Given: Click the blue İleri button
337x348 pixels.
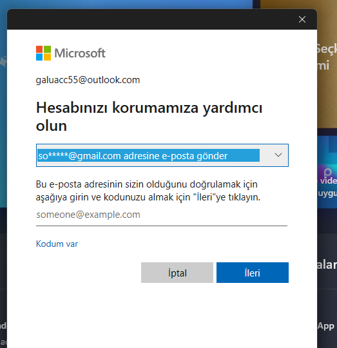Looking at the screenshot, I should (253, 273).
